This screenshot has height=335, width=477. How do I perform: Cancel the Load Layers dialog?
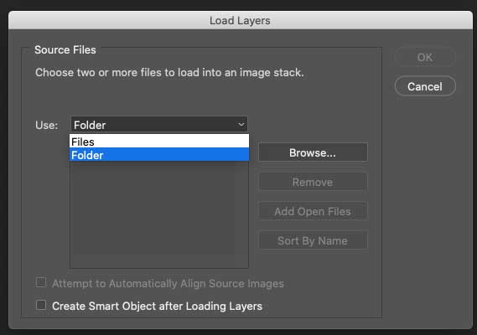click(425, 86)
